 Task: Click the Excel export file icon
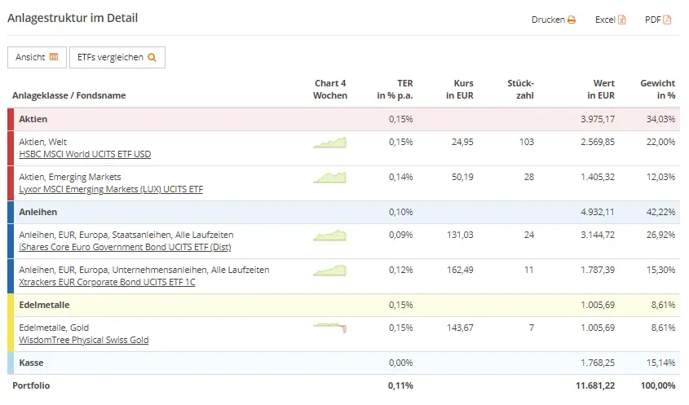[621, 20]
